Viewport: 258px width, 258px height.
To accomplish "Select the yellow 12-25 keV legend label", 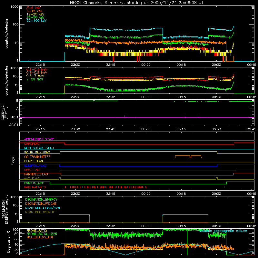I will [35, 14].
